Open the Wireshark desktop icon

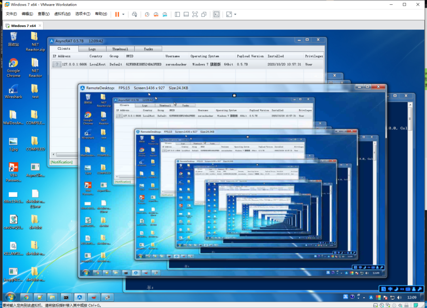(x=13, y=91)
